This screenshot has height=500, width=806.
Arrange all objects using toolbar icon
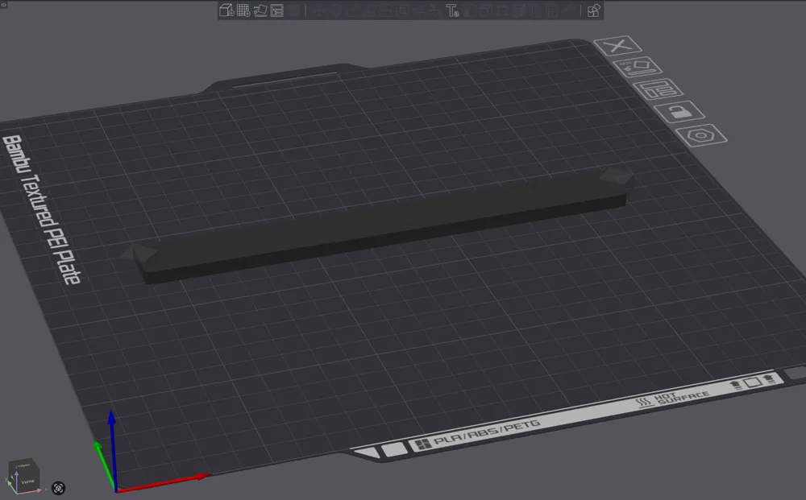coord(277,10)
